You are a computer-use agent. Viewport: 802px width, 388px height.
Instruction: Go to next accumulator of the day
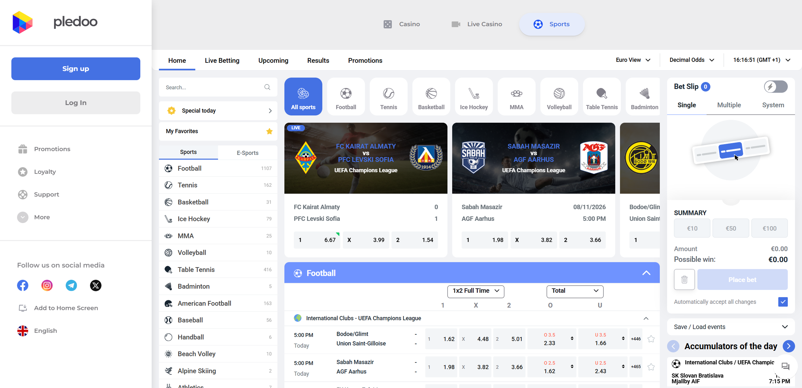point(789,346)
